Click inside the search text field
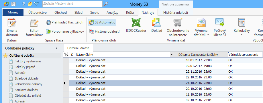Viewport: 263px width, 103px height. [x=72, y=4]
